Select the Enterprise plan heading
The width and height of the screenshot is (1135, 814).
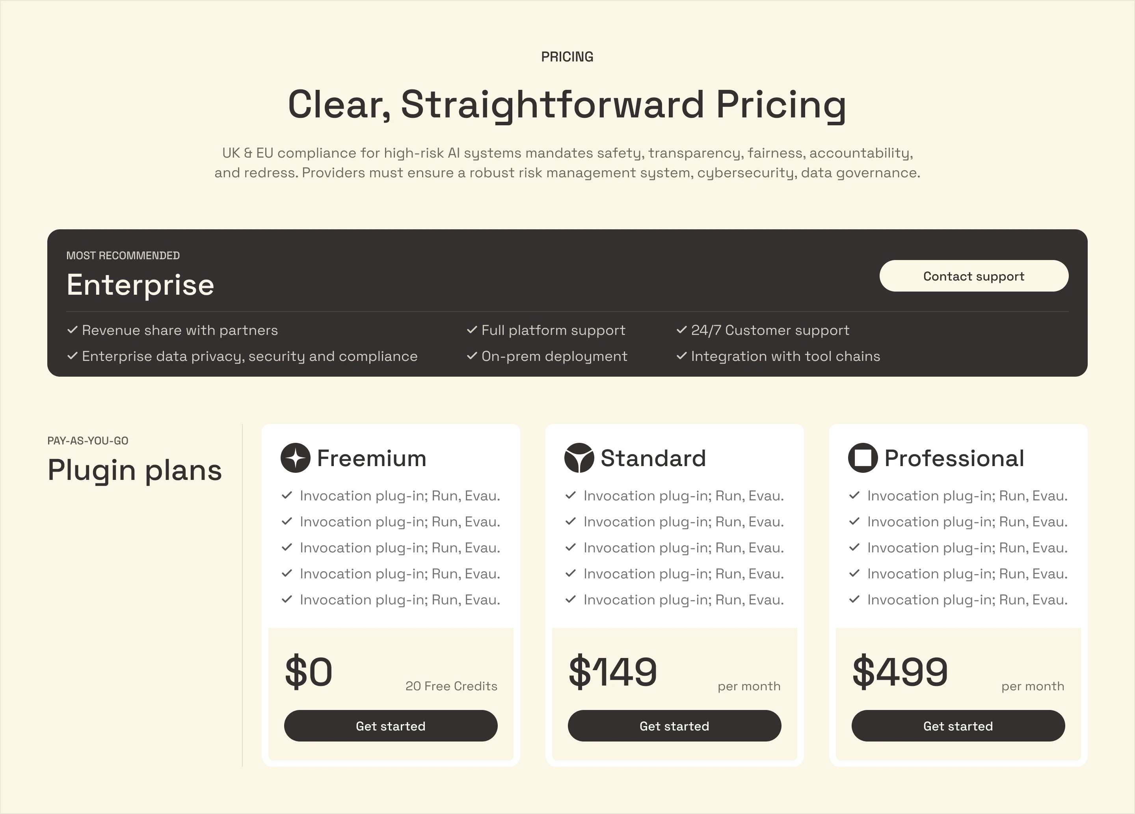coord(140,285)
